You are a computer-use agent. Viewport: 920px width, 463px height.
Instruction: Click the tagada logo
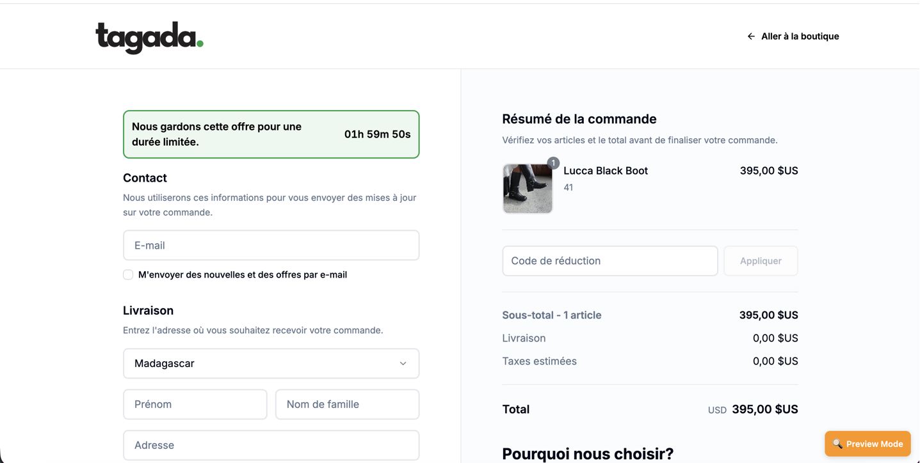click(x=149, y=37)
